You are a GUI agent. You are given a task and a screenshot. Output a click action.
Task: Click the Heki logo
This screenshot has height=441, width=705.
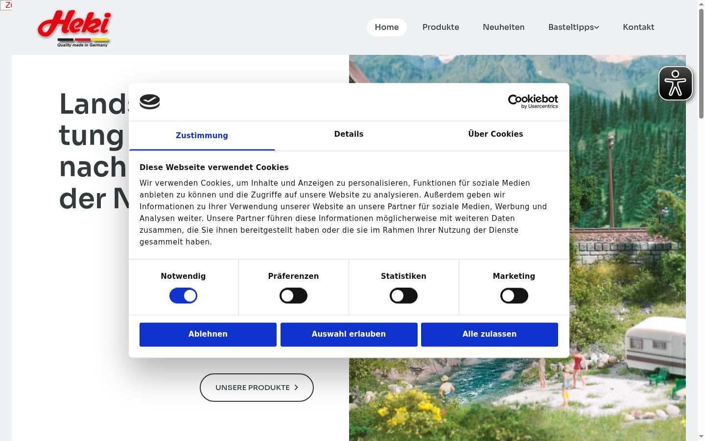[x=74, y=28]
